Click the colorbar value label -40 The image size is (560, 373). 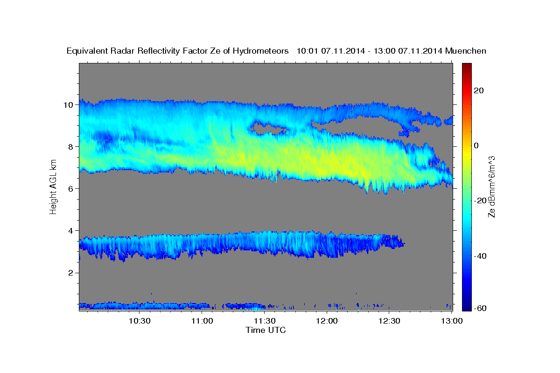click(481, 256)
